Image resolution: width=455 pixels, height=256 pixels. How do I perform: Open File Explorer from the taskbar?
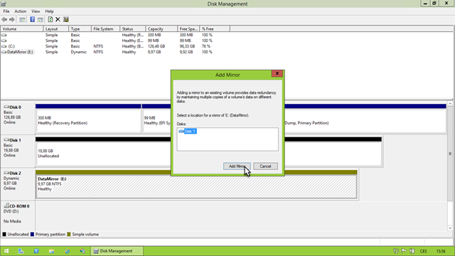[52, 251]
